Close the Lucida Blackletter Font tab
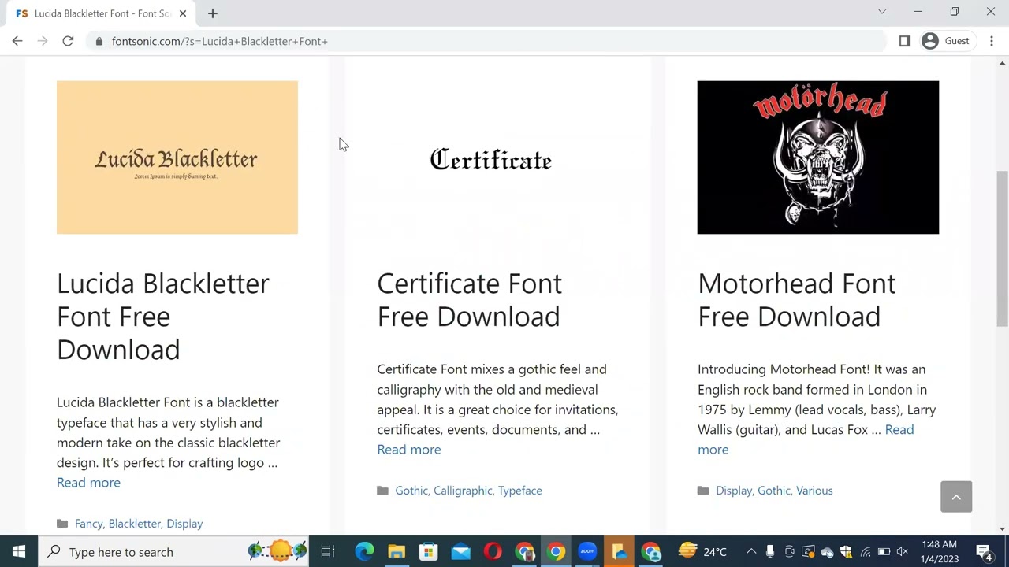Viewport: 1009px width, 567px height. pos(183,13)
